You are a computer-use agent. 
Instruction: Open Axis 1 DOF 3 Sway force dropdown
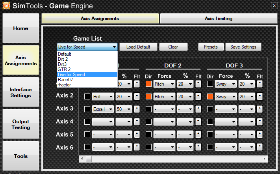tap(226, 84)
